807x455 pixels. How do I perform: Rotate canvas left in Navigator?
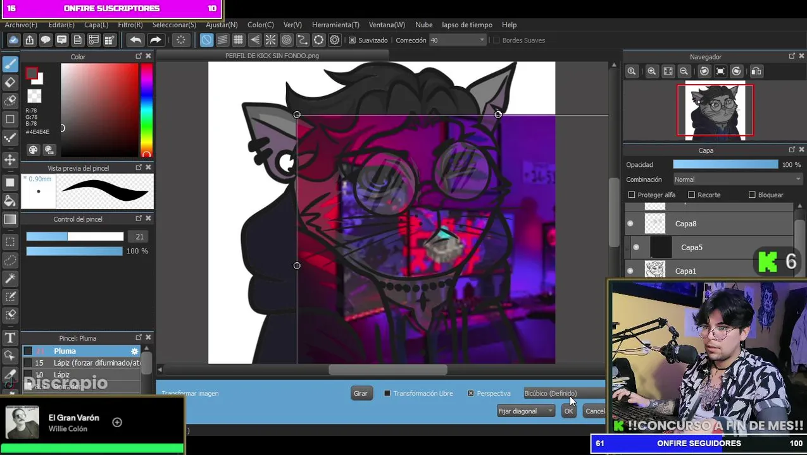[x=704, y=71]
